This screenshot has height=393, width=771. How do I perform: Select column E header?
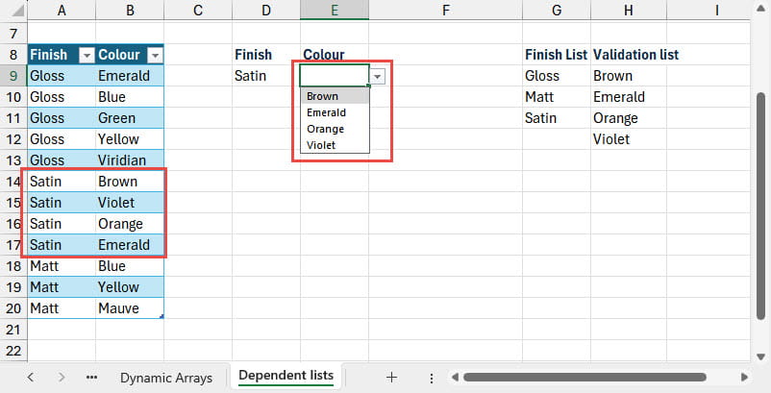click(334, 10)
